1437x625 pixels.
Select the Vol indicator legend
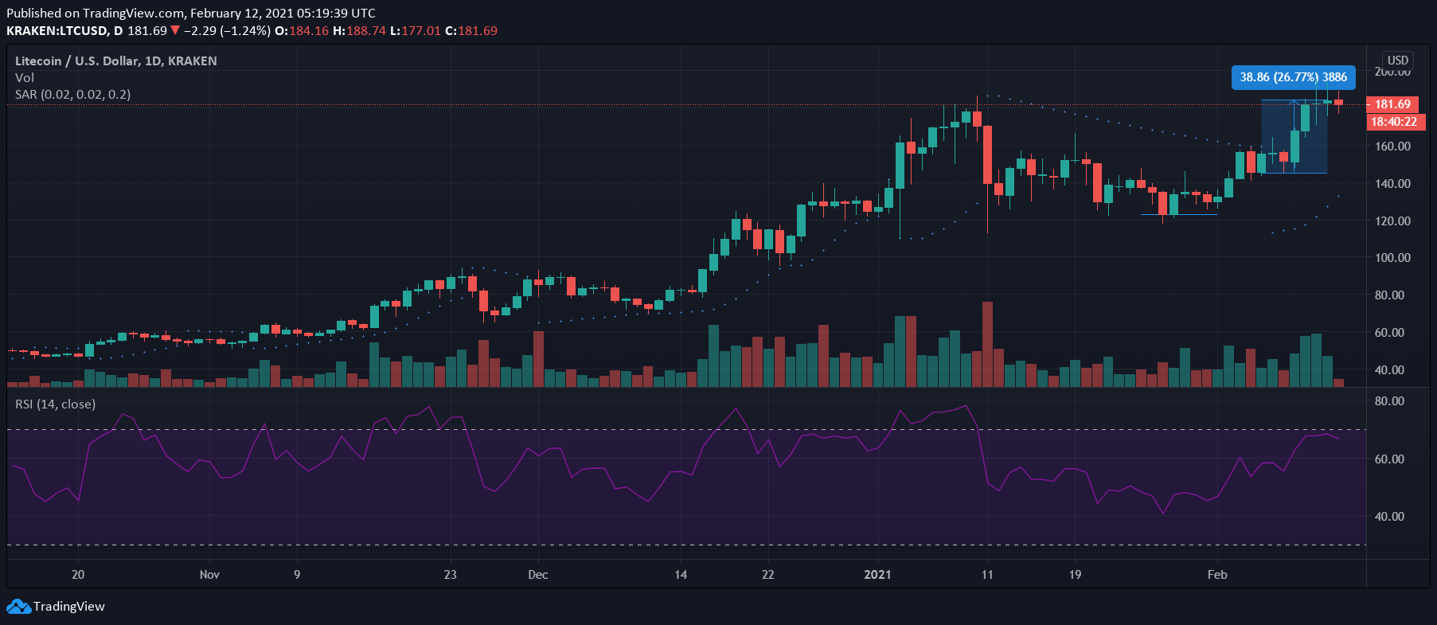tap(25, 78)
